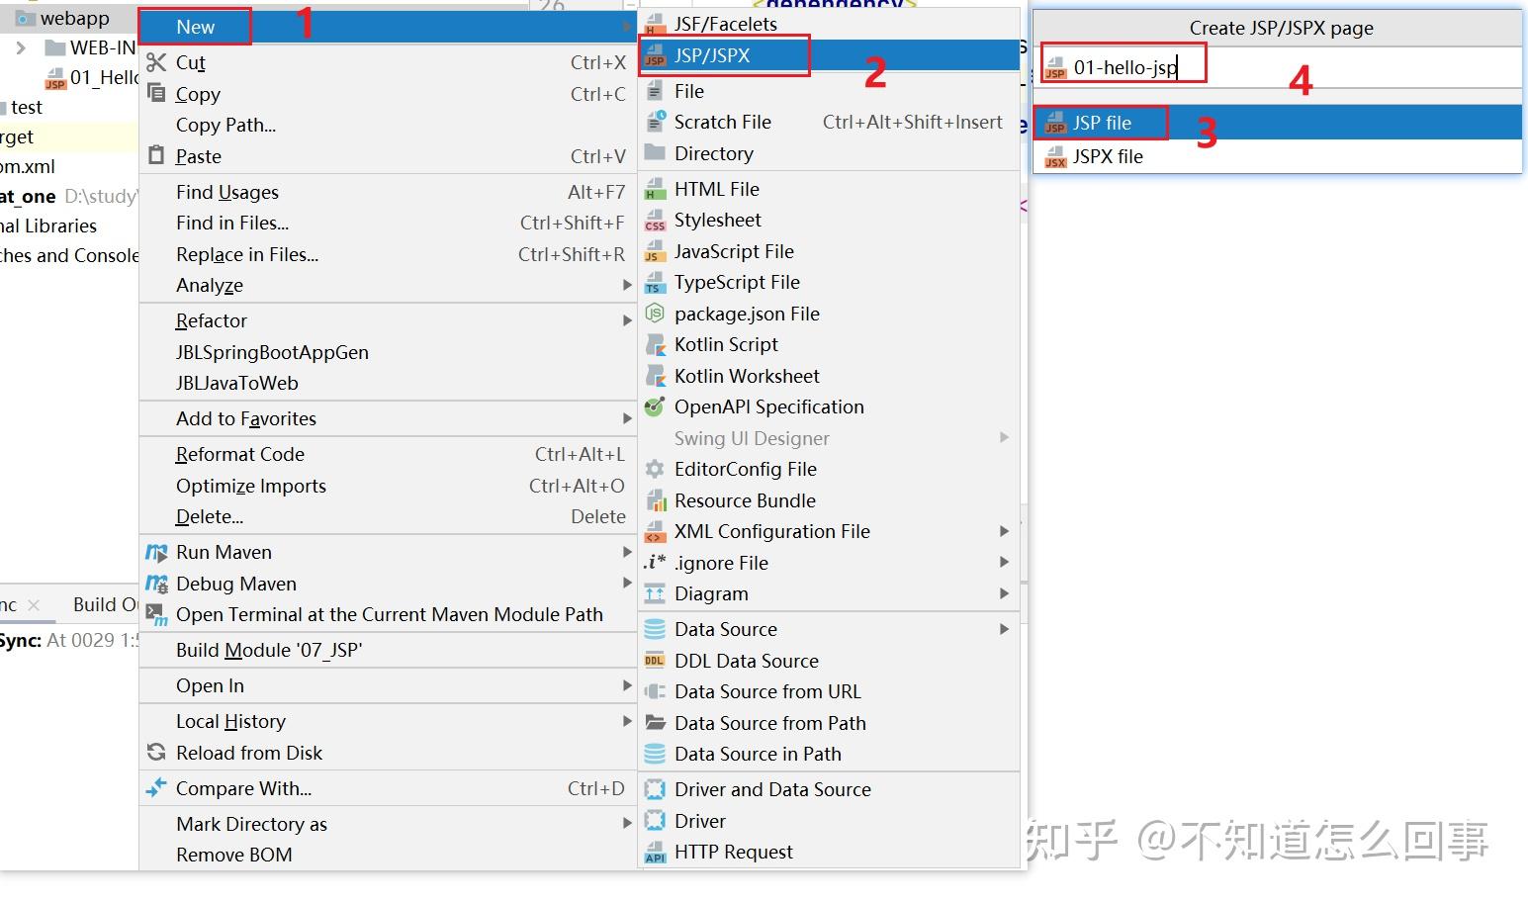The image size is (1528, 903).
Task: Click the Run Maven icon
Action: tap(156, 552)
